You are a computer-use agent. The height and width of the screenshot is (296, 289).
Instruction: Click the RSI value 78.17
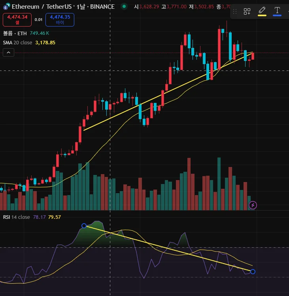tap(39, 217)
